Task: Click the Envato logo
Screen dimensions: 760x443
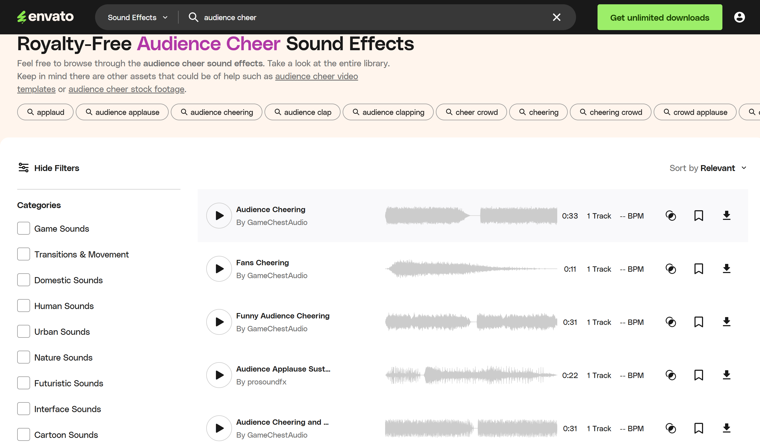Action: pyautogui.click(x=45, y=17)
